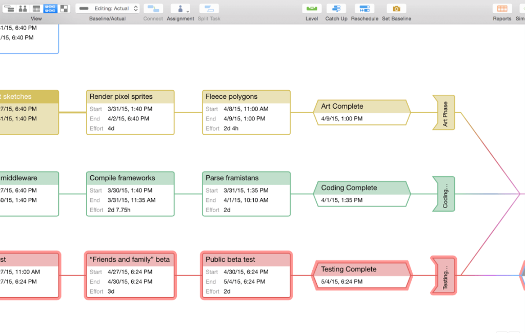The width and height of the screenshot is (525, 333).
Task: Click Fleece polygons end 4/9/15, 1:00 PM
Action: click(x=245, y=118)
